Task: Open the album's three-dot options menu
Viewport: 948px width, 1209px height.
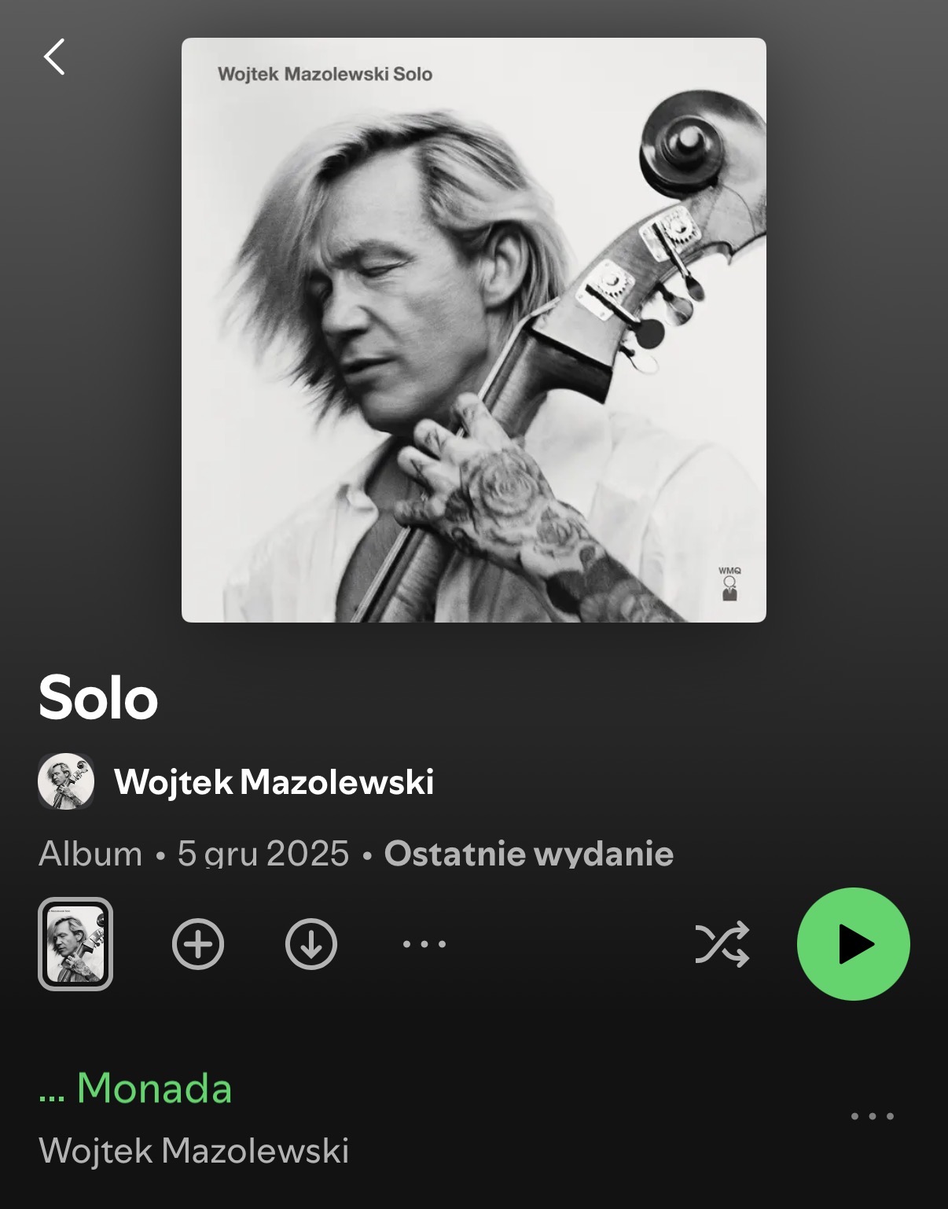Action: tap(424, 944)
